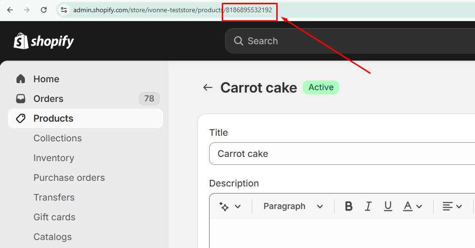Open Transfers submenu item
Image resolution: width=475 pixels, height=248 pixels.
(x=54, y=197)
